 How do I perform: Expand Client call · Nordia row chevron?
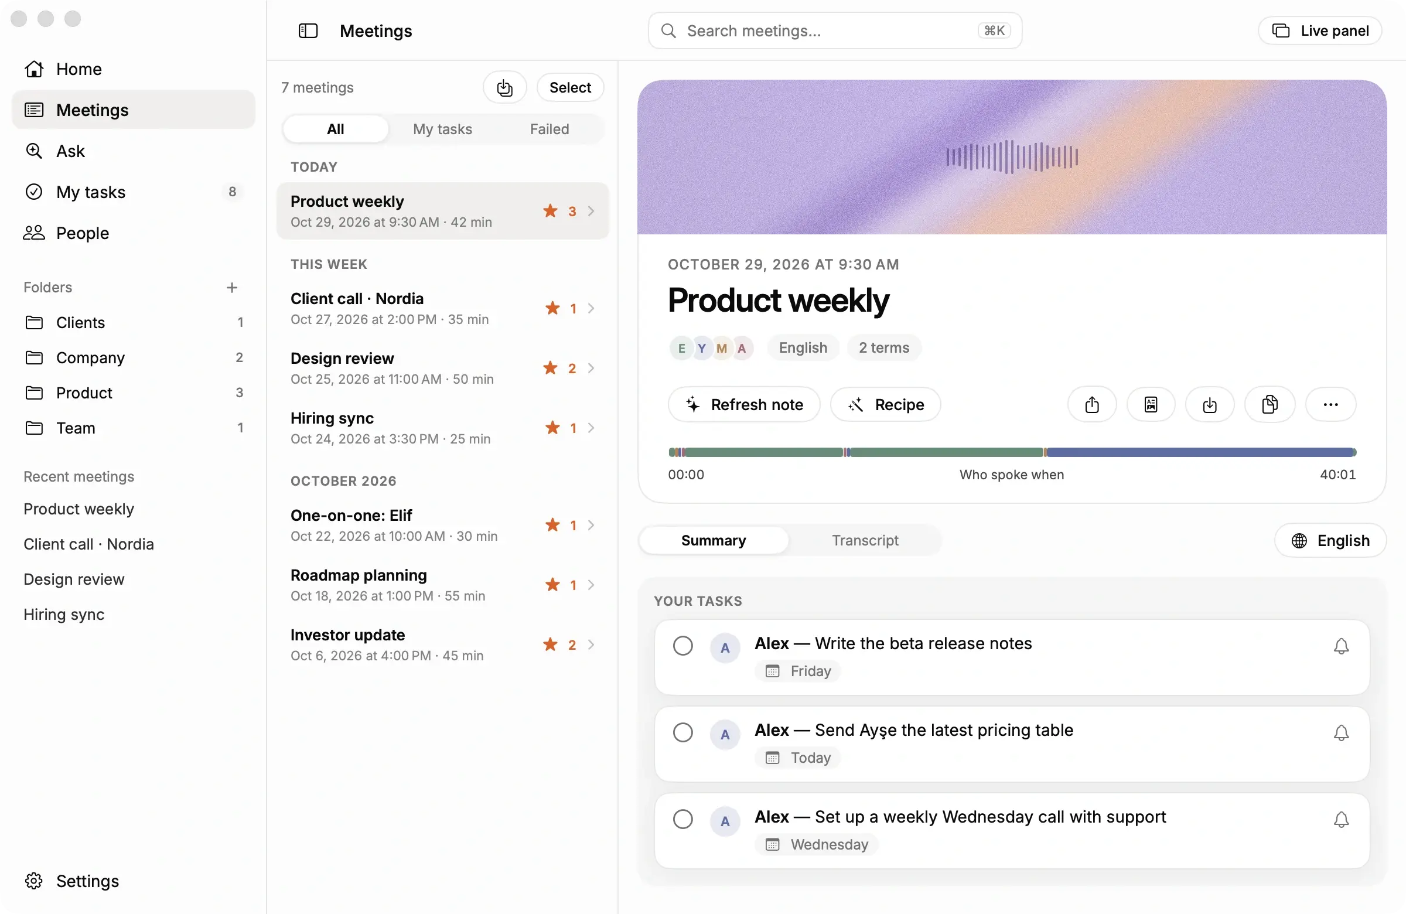click(x=591, y=308)
